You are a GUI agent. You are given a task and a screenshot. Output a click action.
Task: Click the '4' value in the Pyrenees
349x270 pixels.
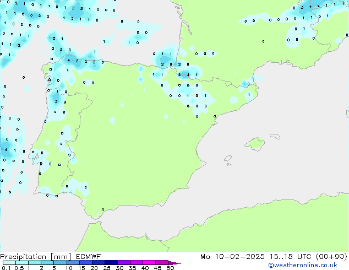click(188, 74)
